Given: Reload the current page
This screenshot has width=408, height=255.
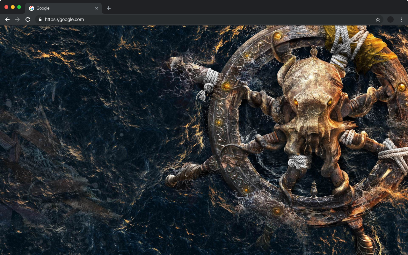Looking at the screenshot, I should pyautogui.click(x=28, y=19).
